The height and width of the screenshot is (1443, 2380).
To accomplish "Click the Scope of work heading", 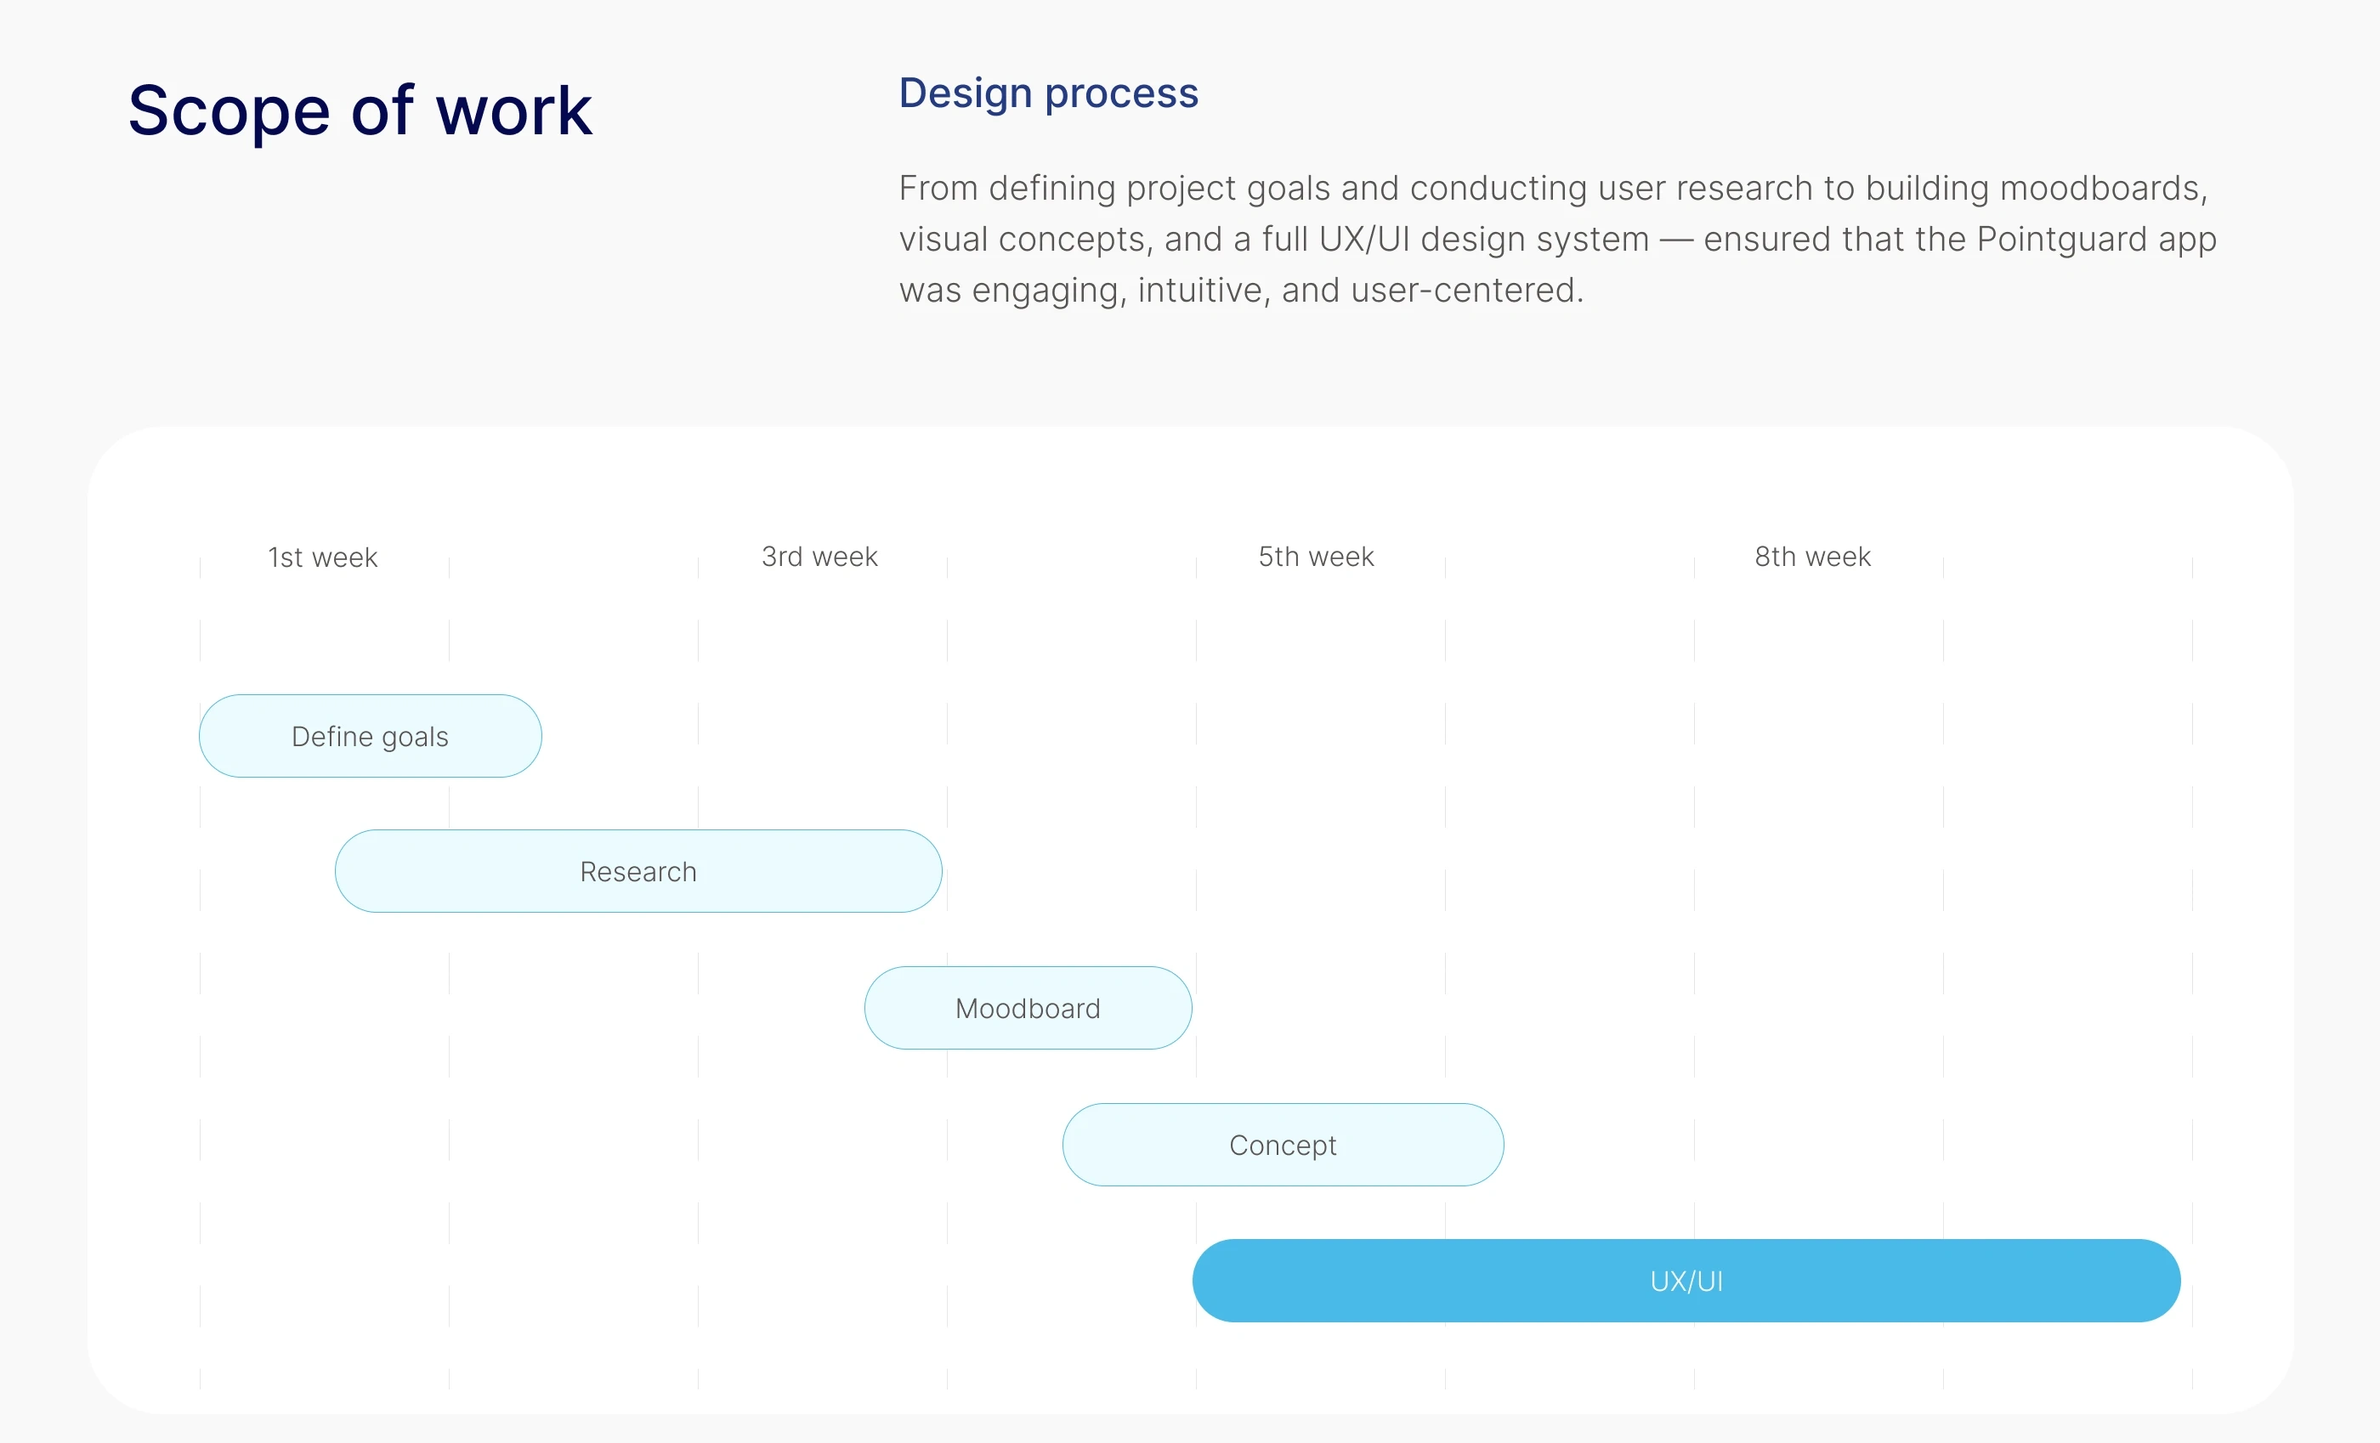I will click(x=360, y=110).
